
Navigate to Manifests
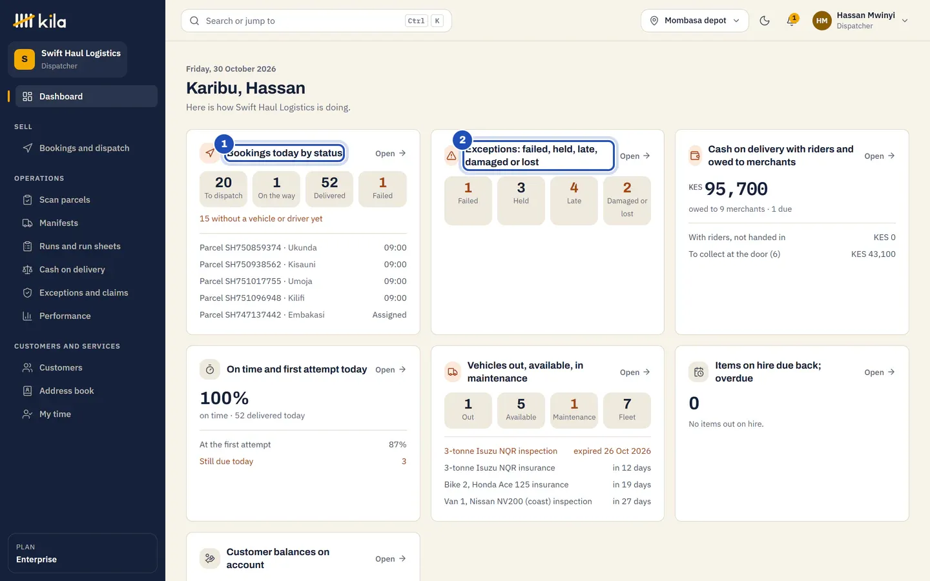tap(87, 223)
